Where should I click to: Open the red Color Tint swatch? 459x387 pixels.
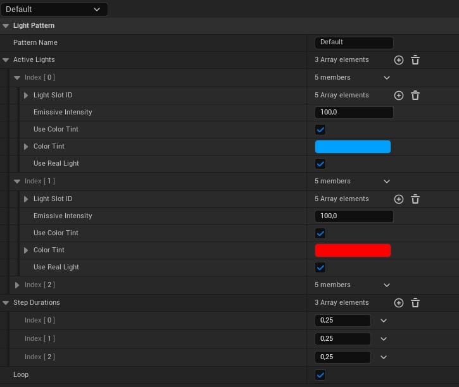tap(353, 250)
